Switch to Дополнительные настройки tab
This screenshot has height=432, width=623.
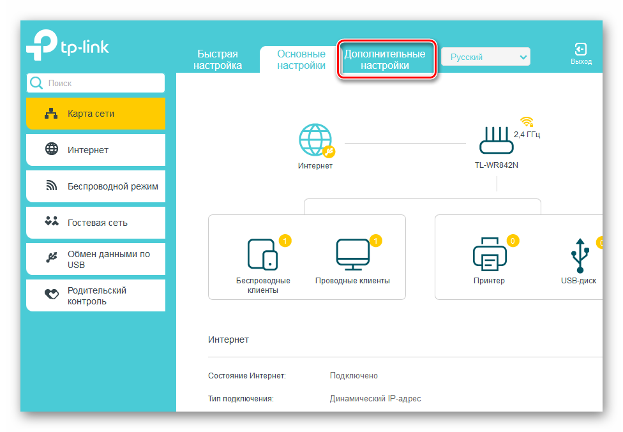click(384, 60)
